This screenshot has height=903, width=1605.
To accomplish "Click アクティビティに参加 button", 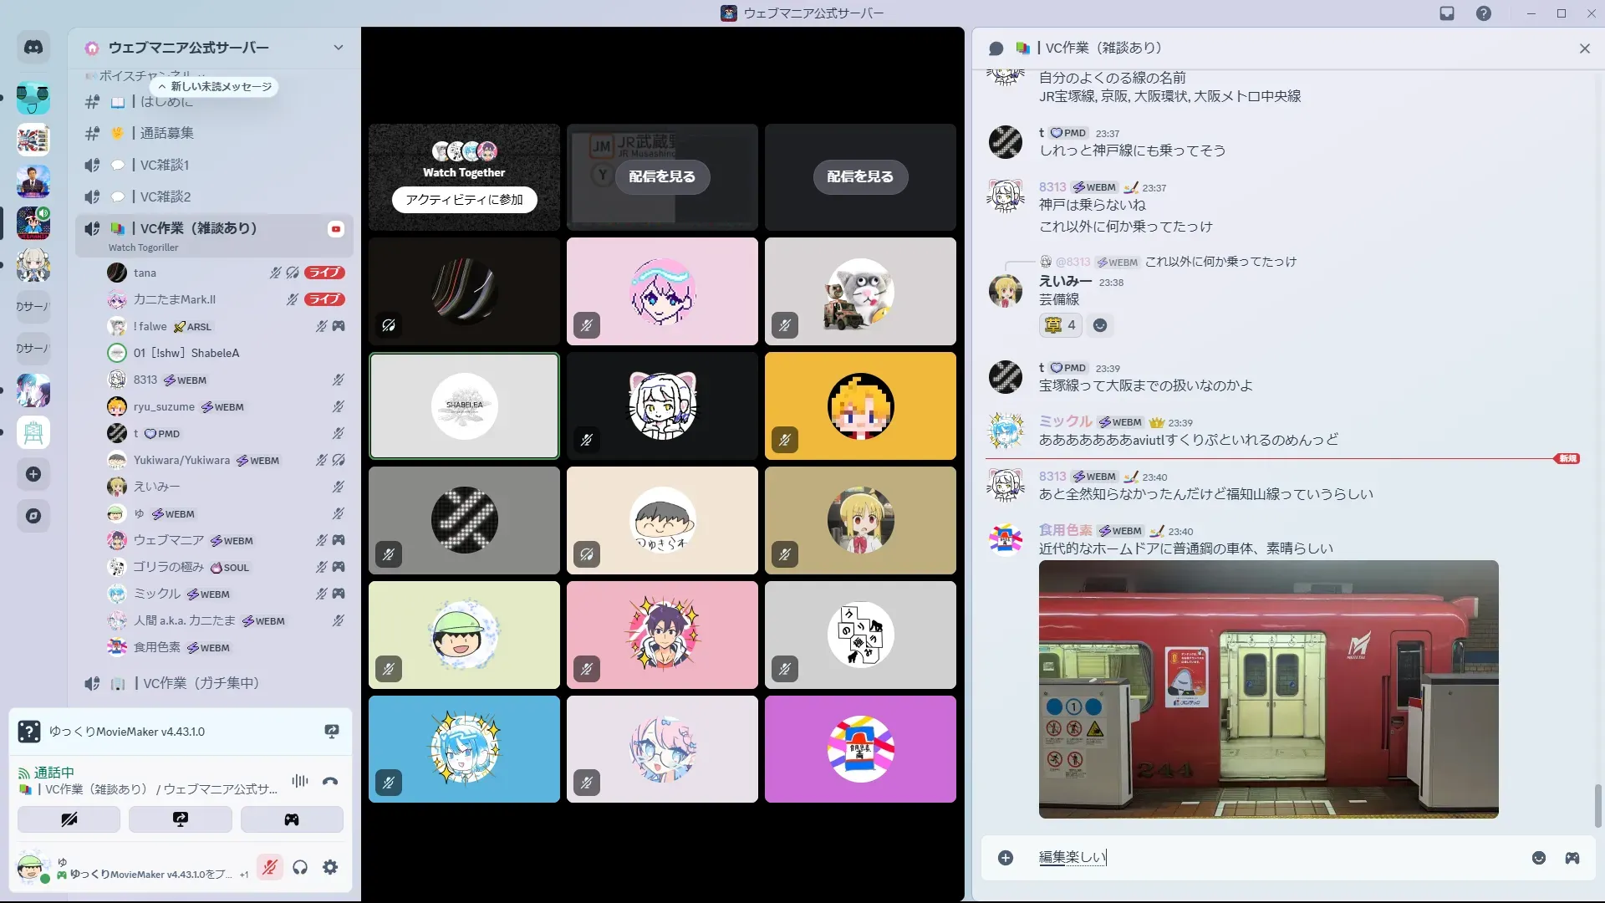I will click(x=464, y=200).
